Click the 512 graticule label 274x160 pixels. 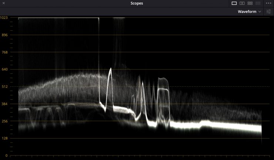[x=5, y=87]
